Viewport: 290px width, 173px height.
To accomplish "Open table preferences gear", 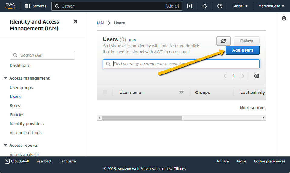I will point(256,76).
